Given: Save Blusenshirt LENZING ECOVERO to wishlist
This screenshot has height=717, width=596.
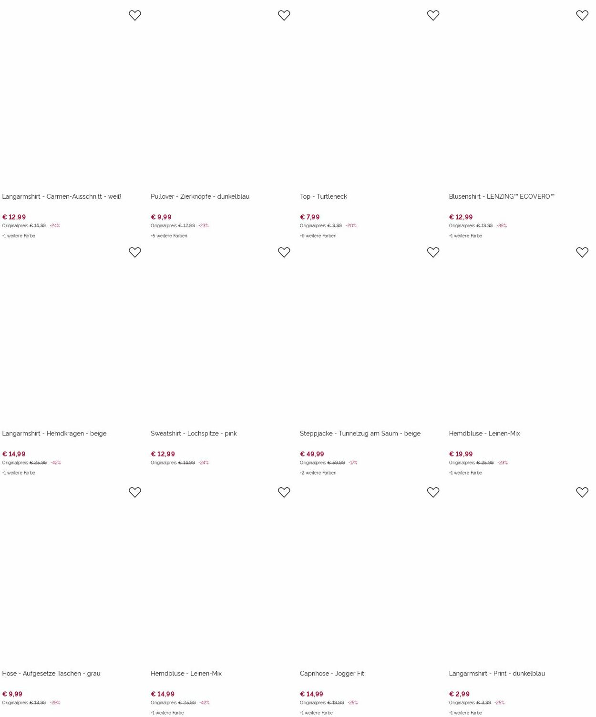Looking at the screenshot, I should tap(582, 15).
